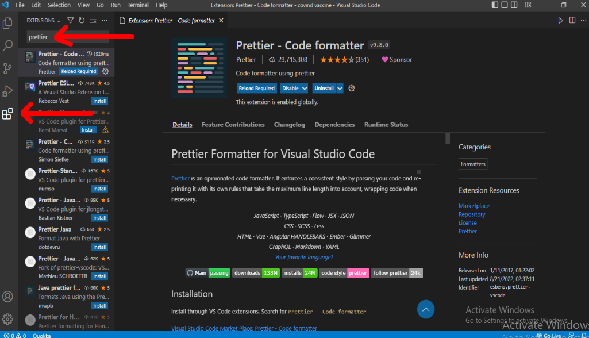Click Reload Required for Prettier extension
The width and height of the screenshot is (589, 338).
256,88
